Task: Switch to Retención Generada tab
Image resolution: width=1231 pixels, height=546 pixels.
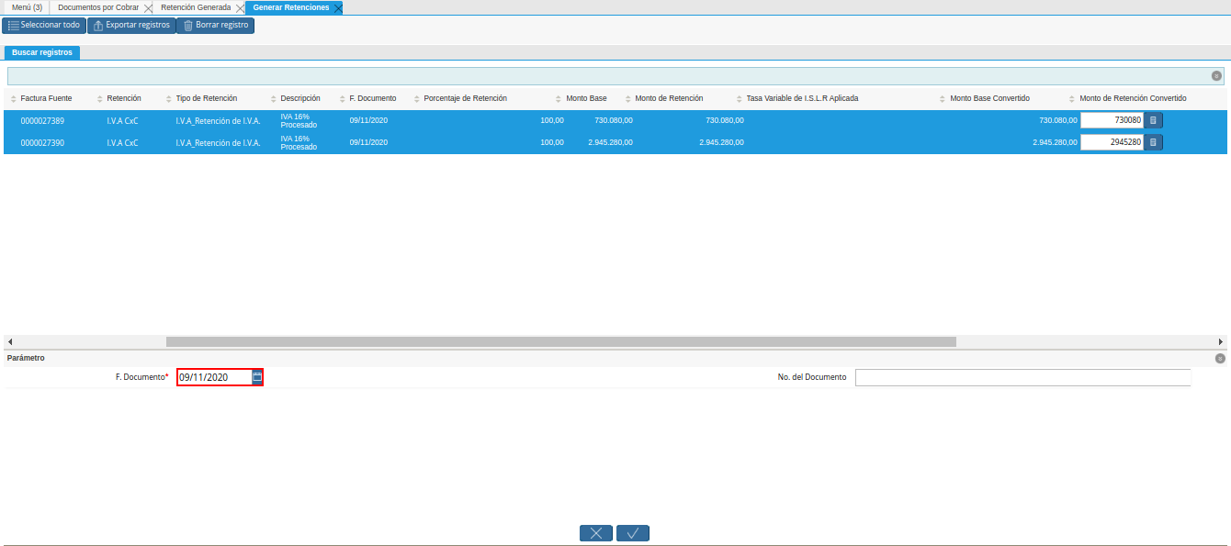Action: [196, 7]
